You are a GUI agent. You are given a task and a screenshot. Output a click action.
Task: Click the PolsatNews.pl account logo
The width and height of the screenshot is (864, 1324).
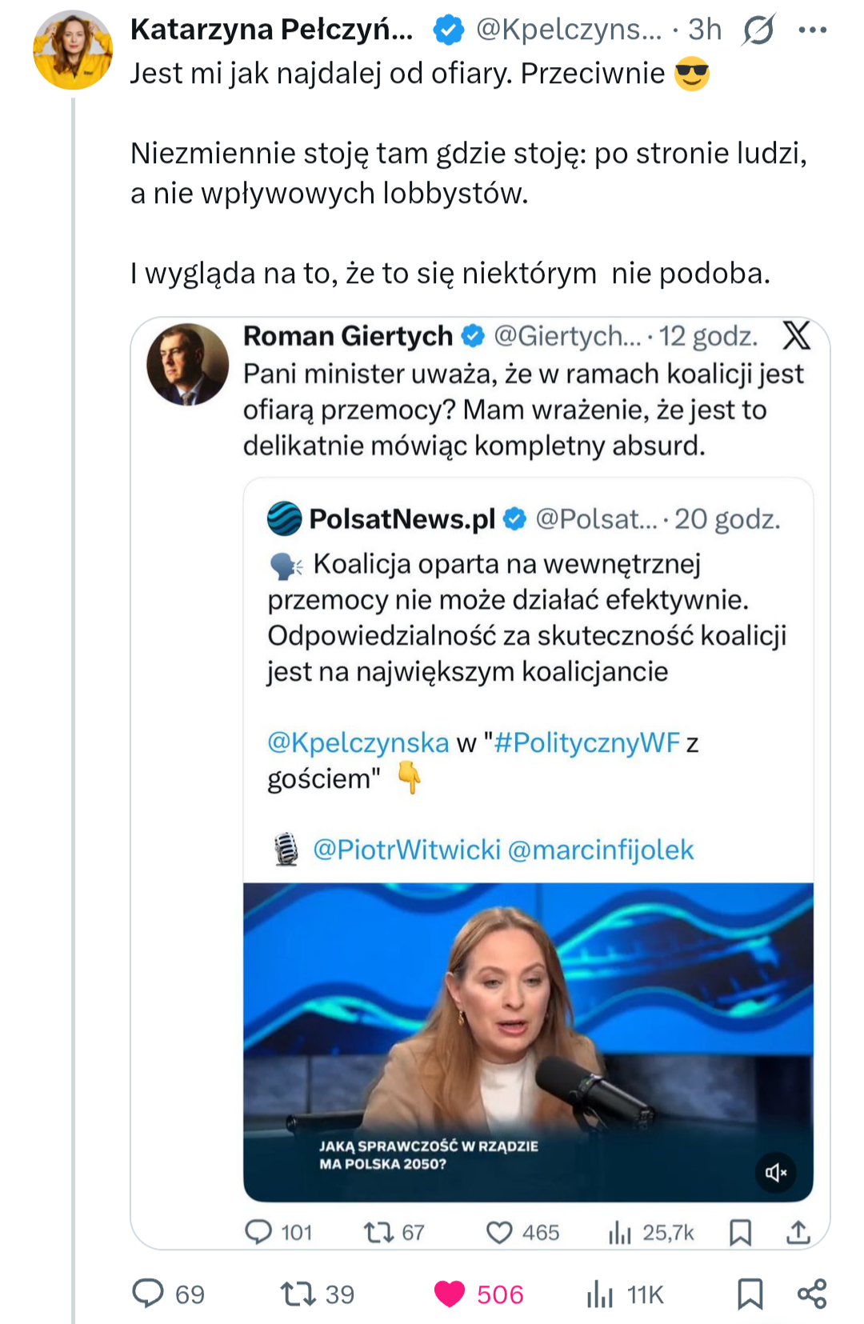tap(284, 518)
